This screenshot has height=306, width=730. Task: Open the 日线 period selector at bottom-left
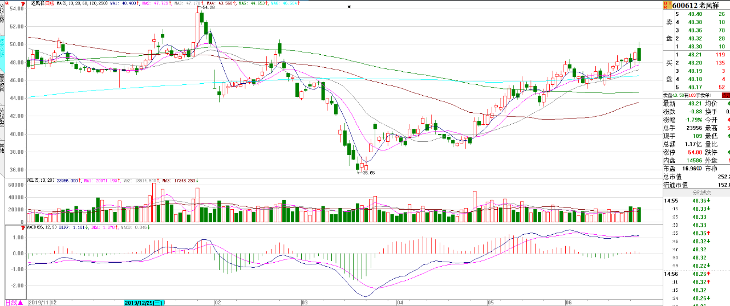[14, 302]
